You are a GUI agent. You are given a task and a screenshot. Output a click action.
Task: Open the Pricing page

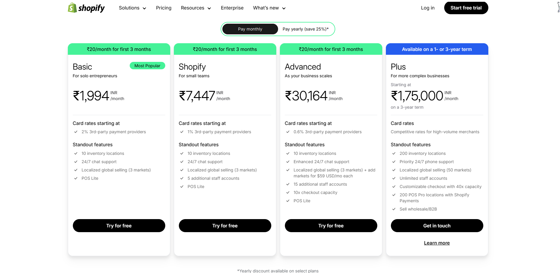163,8
